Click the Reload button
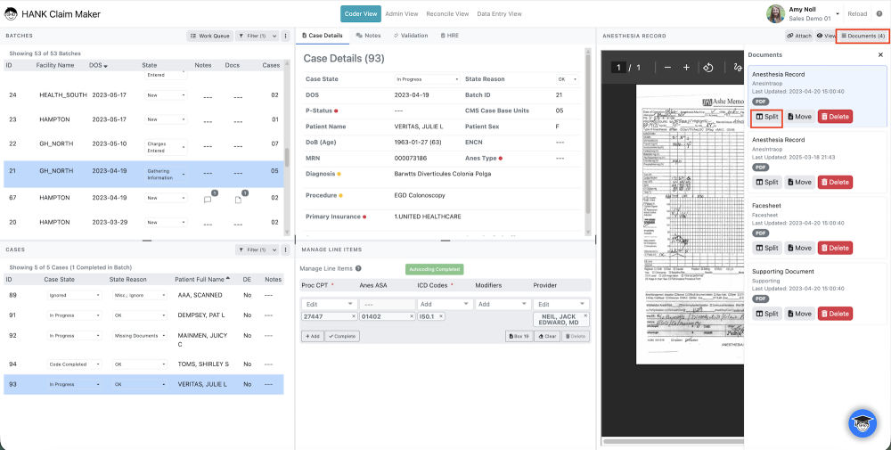The width and height of the screenshot is (891, 450). tap(857, 13)
